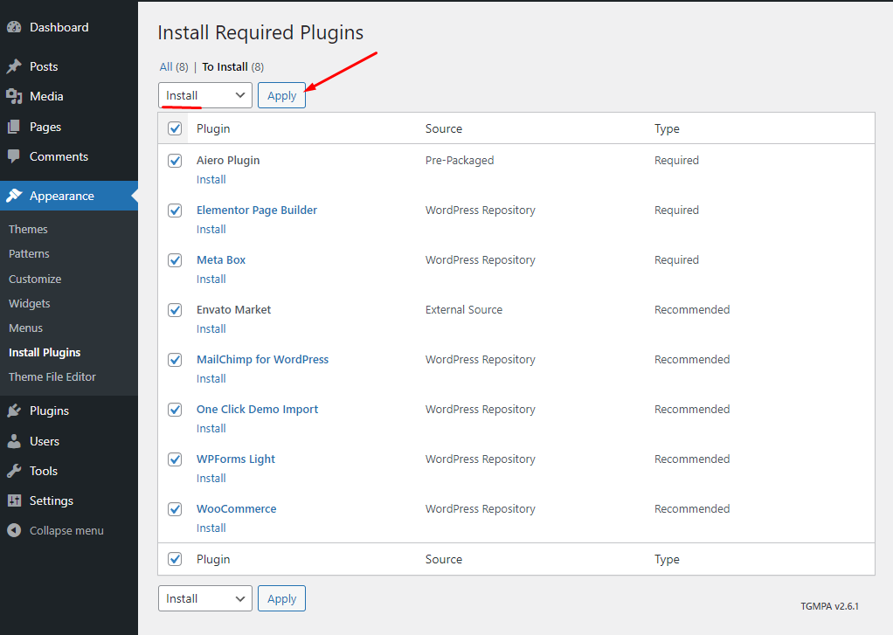Click the Posts pushpin icon
The width and height of the screenshot is (893, 635).
[14, 66]
